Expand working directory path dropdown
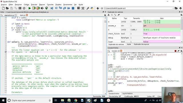Image resolution: width=183 pixels, height=103 pixels. click(x=173, y=8)
